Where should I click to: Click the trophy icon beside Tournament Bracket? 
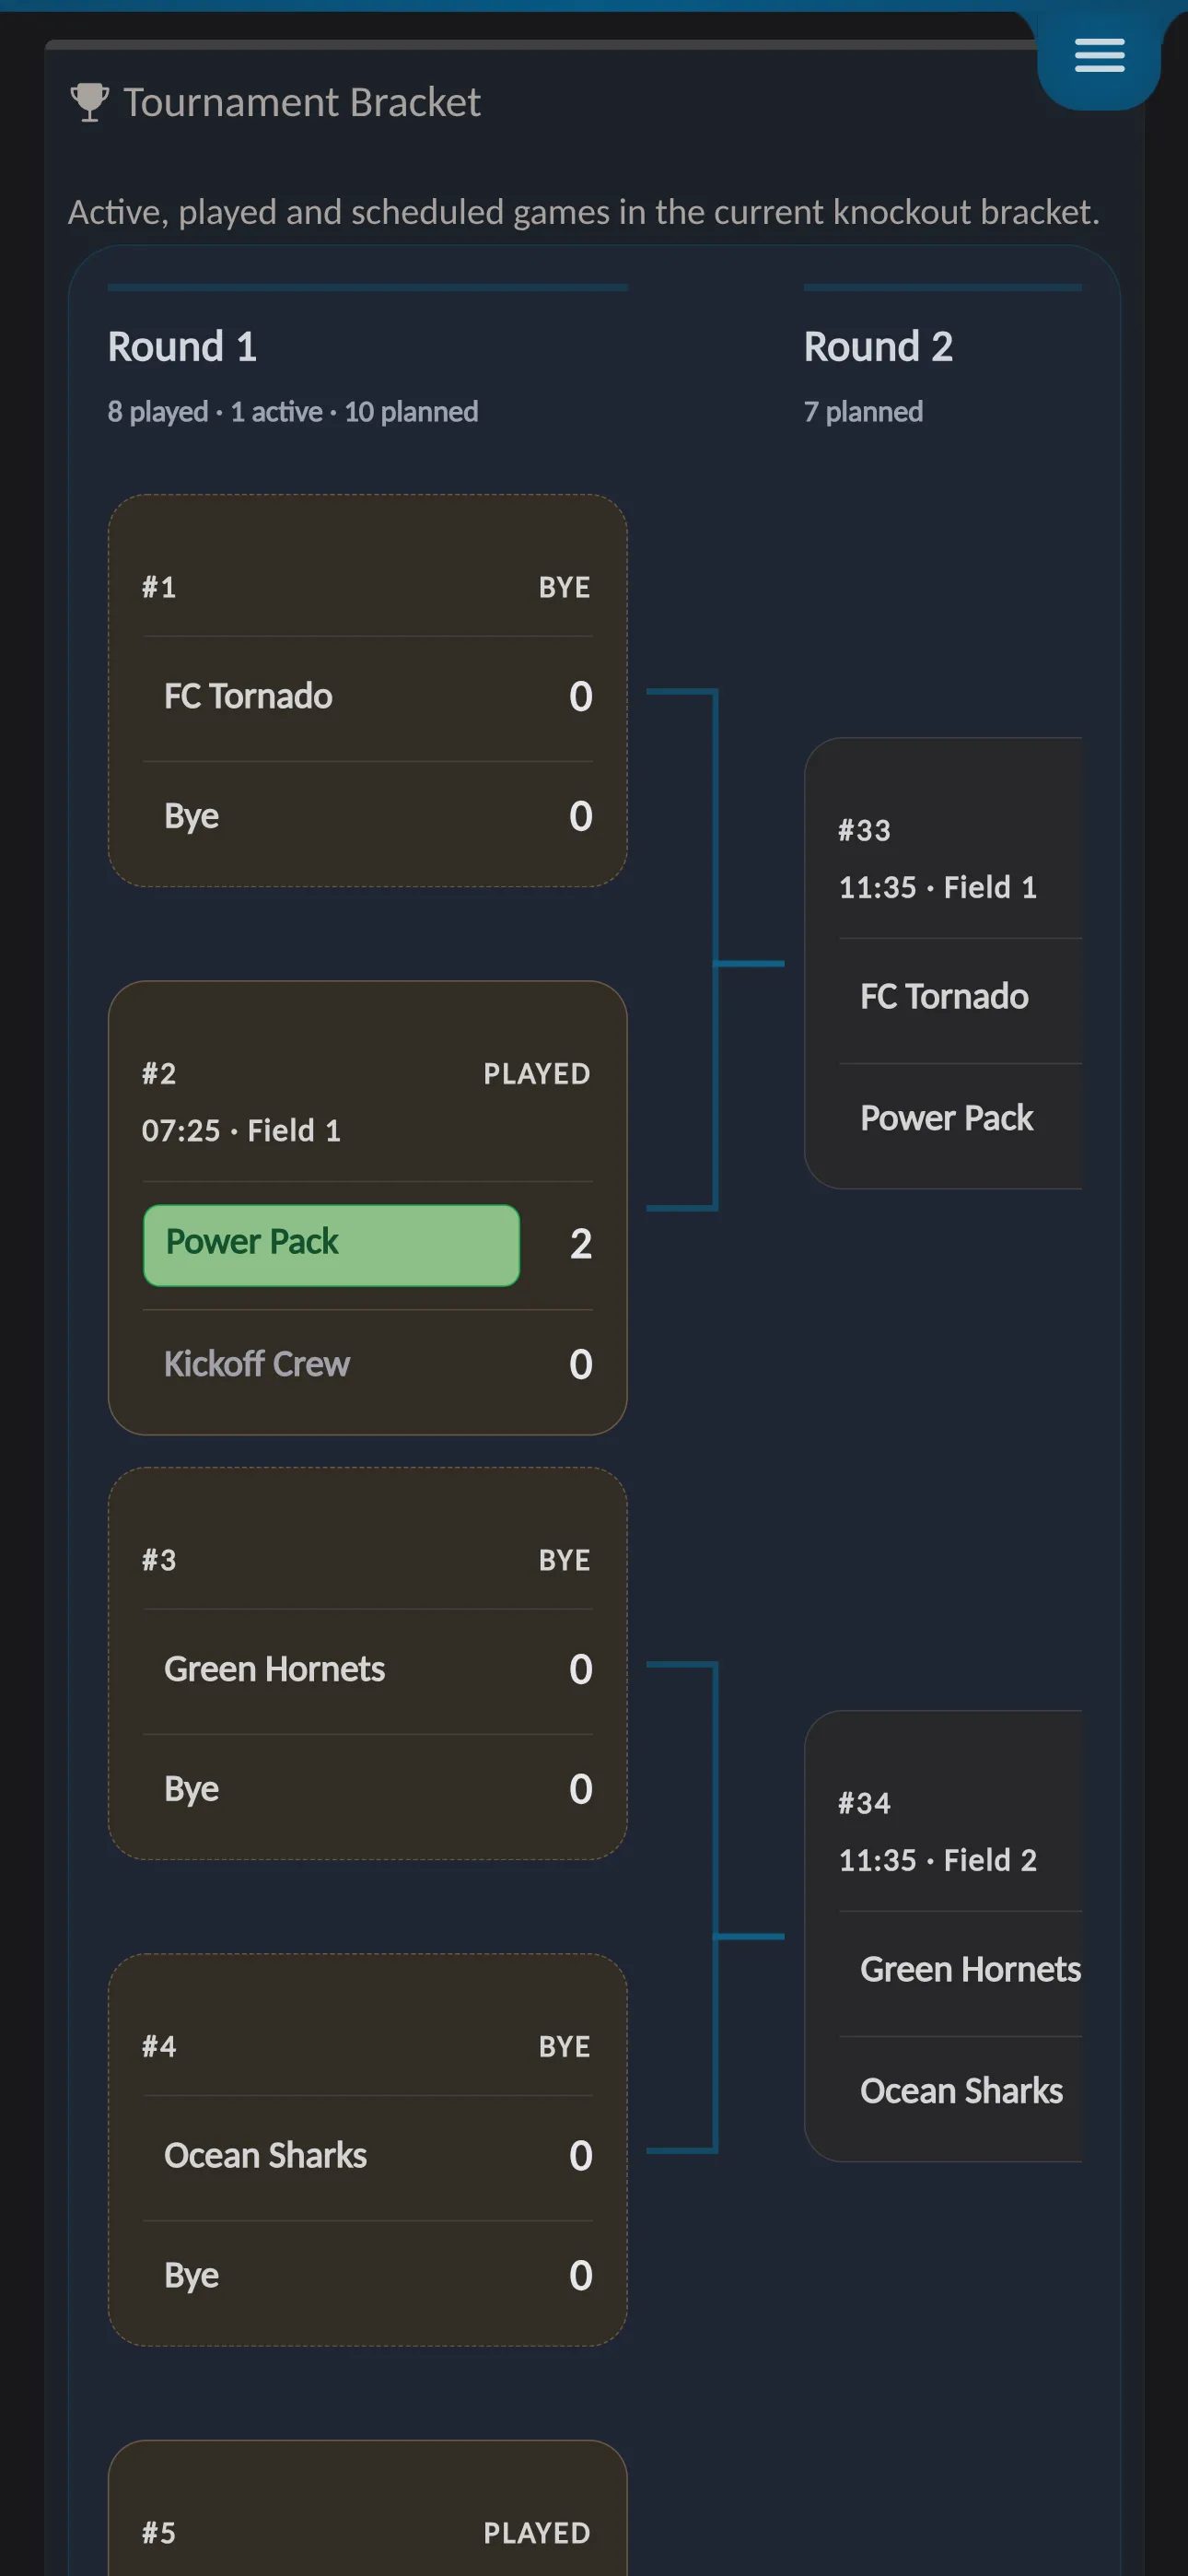pos(90,102)
